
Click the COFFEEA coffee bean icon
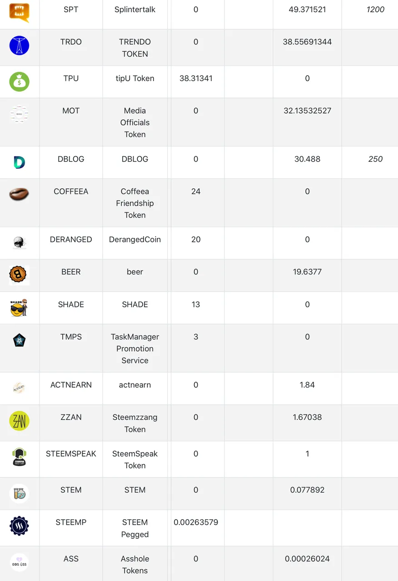point(19,194)
